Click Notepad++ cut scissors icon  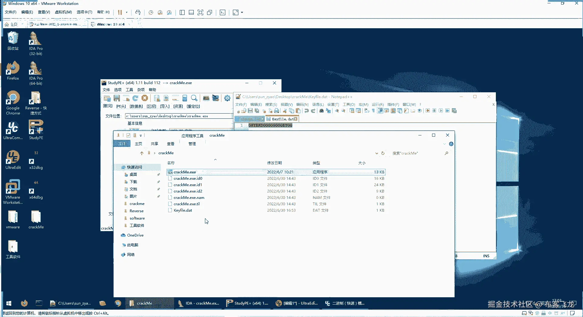[285, 111]
